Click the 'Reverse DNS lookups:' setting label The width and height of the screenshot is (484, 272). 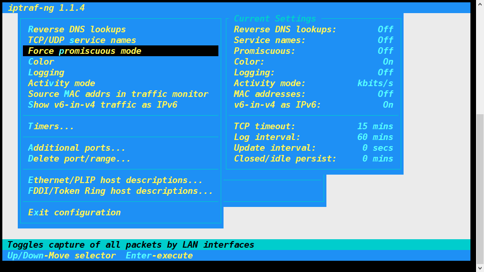(285, 29)
